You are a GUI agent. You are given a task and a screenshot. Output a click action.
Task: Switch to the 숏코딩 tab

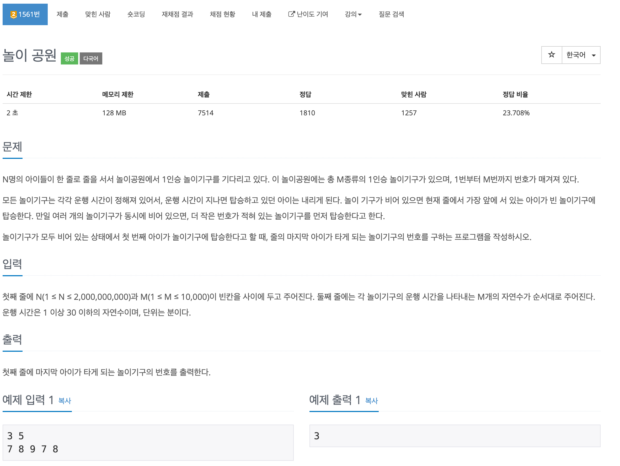[136, 14]
